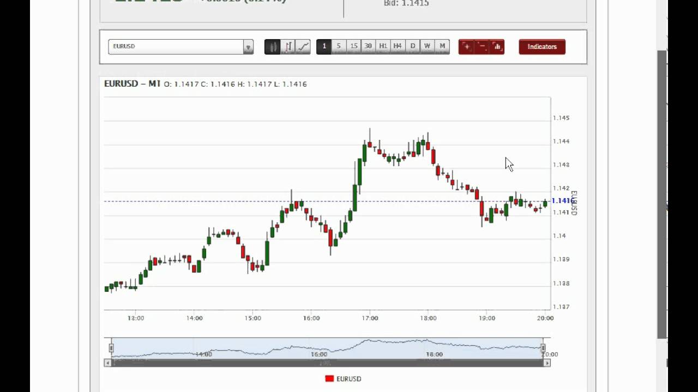The image size is (698, 392).
Task: Click the 'C: 1.1416' close value text
Action: (217, 84)
